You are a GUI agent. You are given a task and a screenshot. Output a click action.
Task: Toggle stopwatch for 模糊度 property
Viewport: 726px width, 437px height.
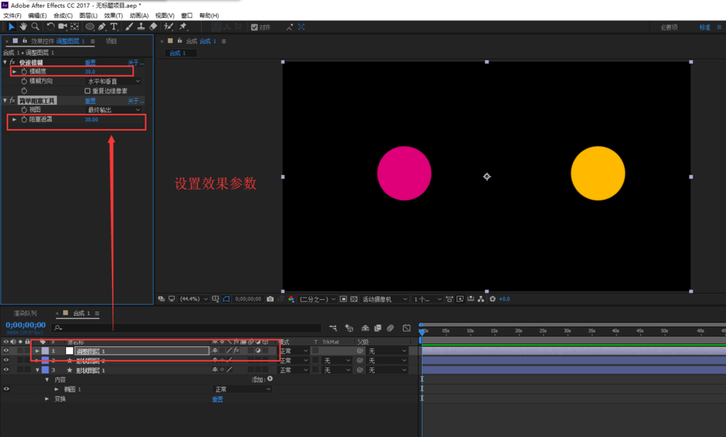tap(24, 71)
